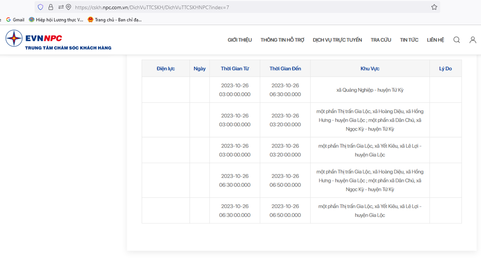Click the EVNNPC logo

58,40
